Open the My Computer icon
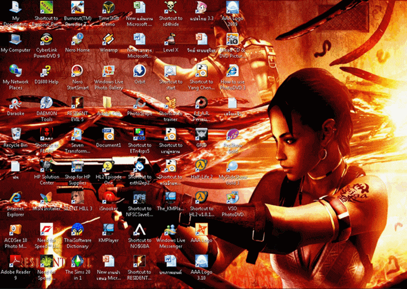The image size is (407, 289). [x=15, y=39]
